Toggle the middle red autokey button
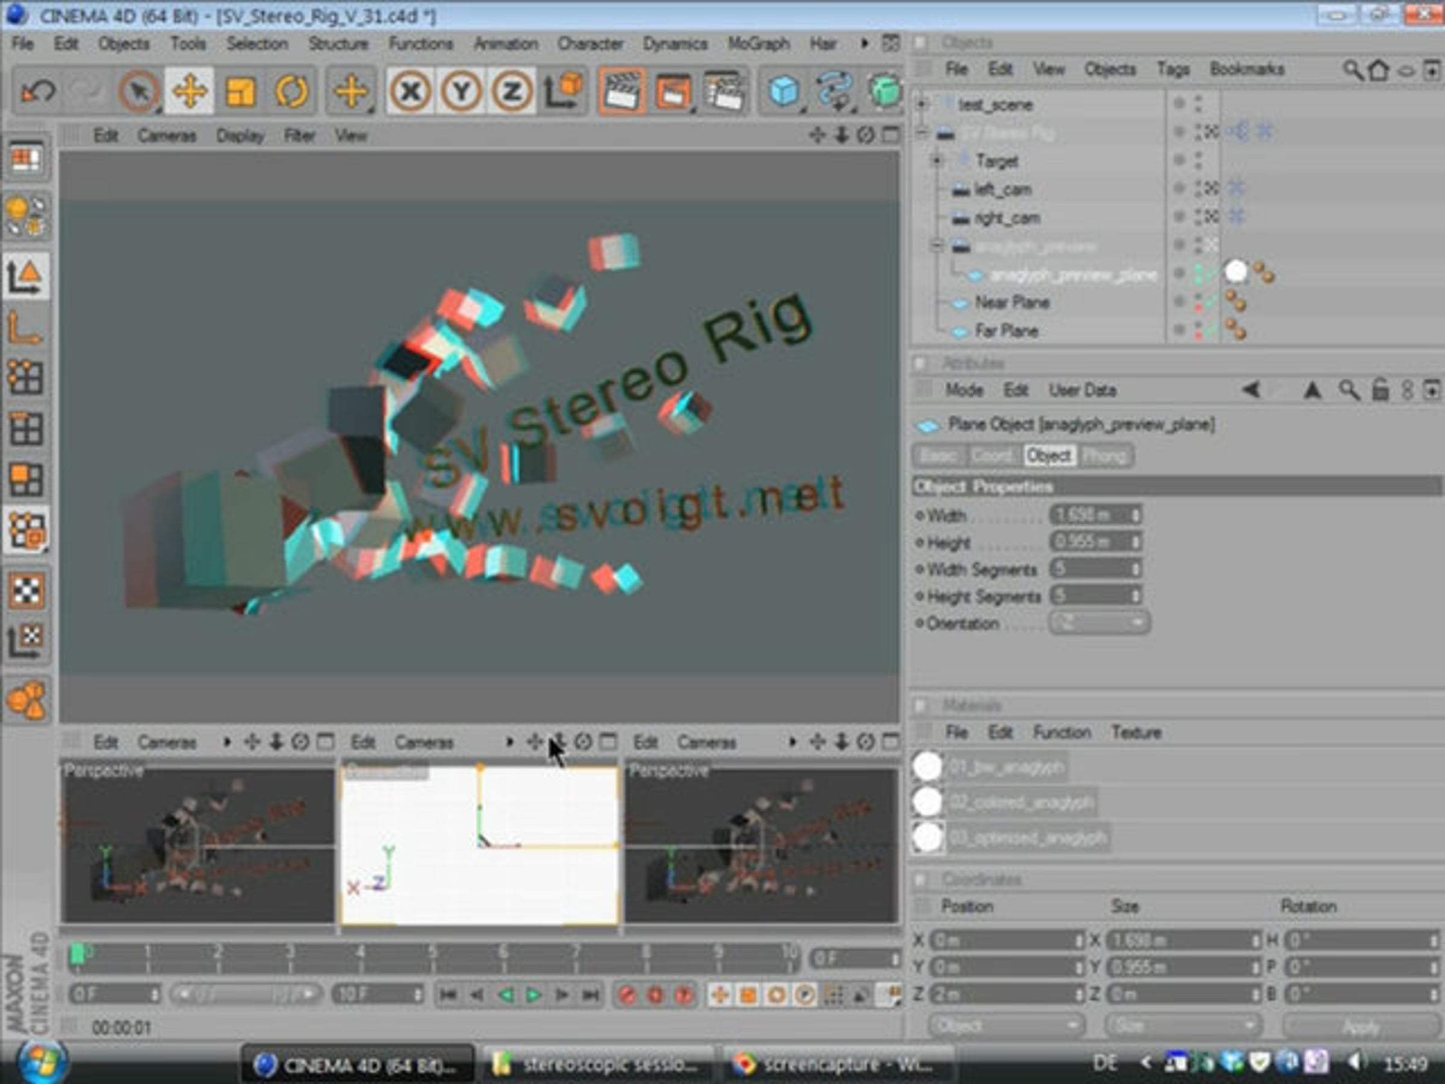Image resolution: width=1445 pixels, height=1084 pixels. 655,995
